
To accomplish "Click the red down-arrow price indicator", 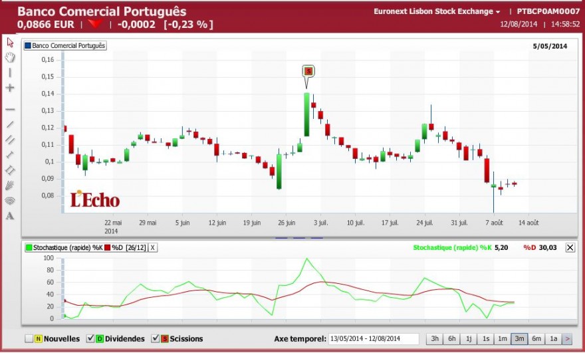I will [x=96, y=24].
